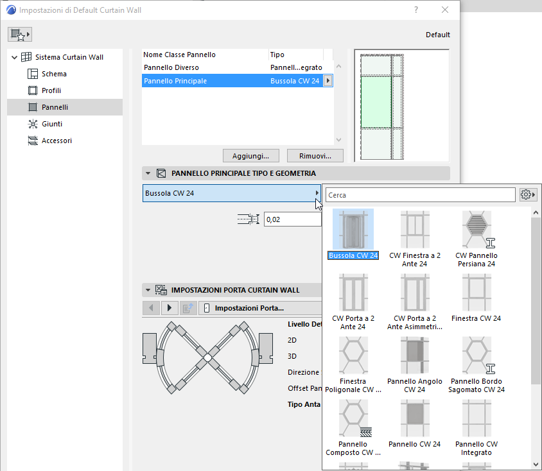Collapse the Impostazioni Porta Curtain Wall section
This screenshot has width=542, height=471.
pos(148,290)
